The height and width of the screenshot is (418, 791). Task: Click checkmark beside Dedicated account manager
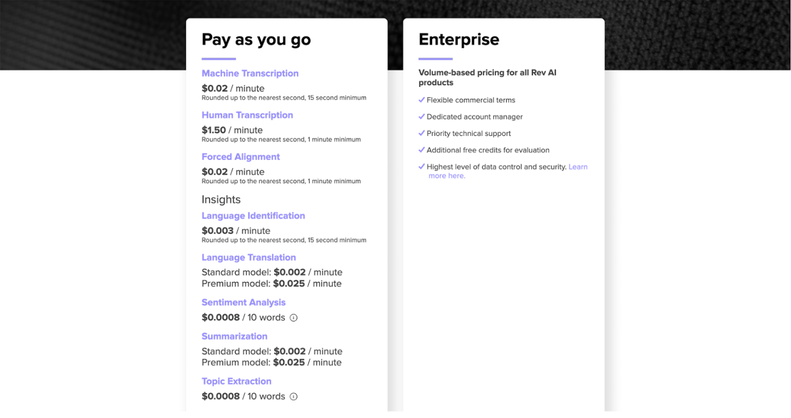[422, 117]
